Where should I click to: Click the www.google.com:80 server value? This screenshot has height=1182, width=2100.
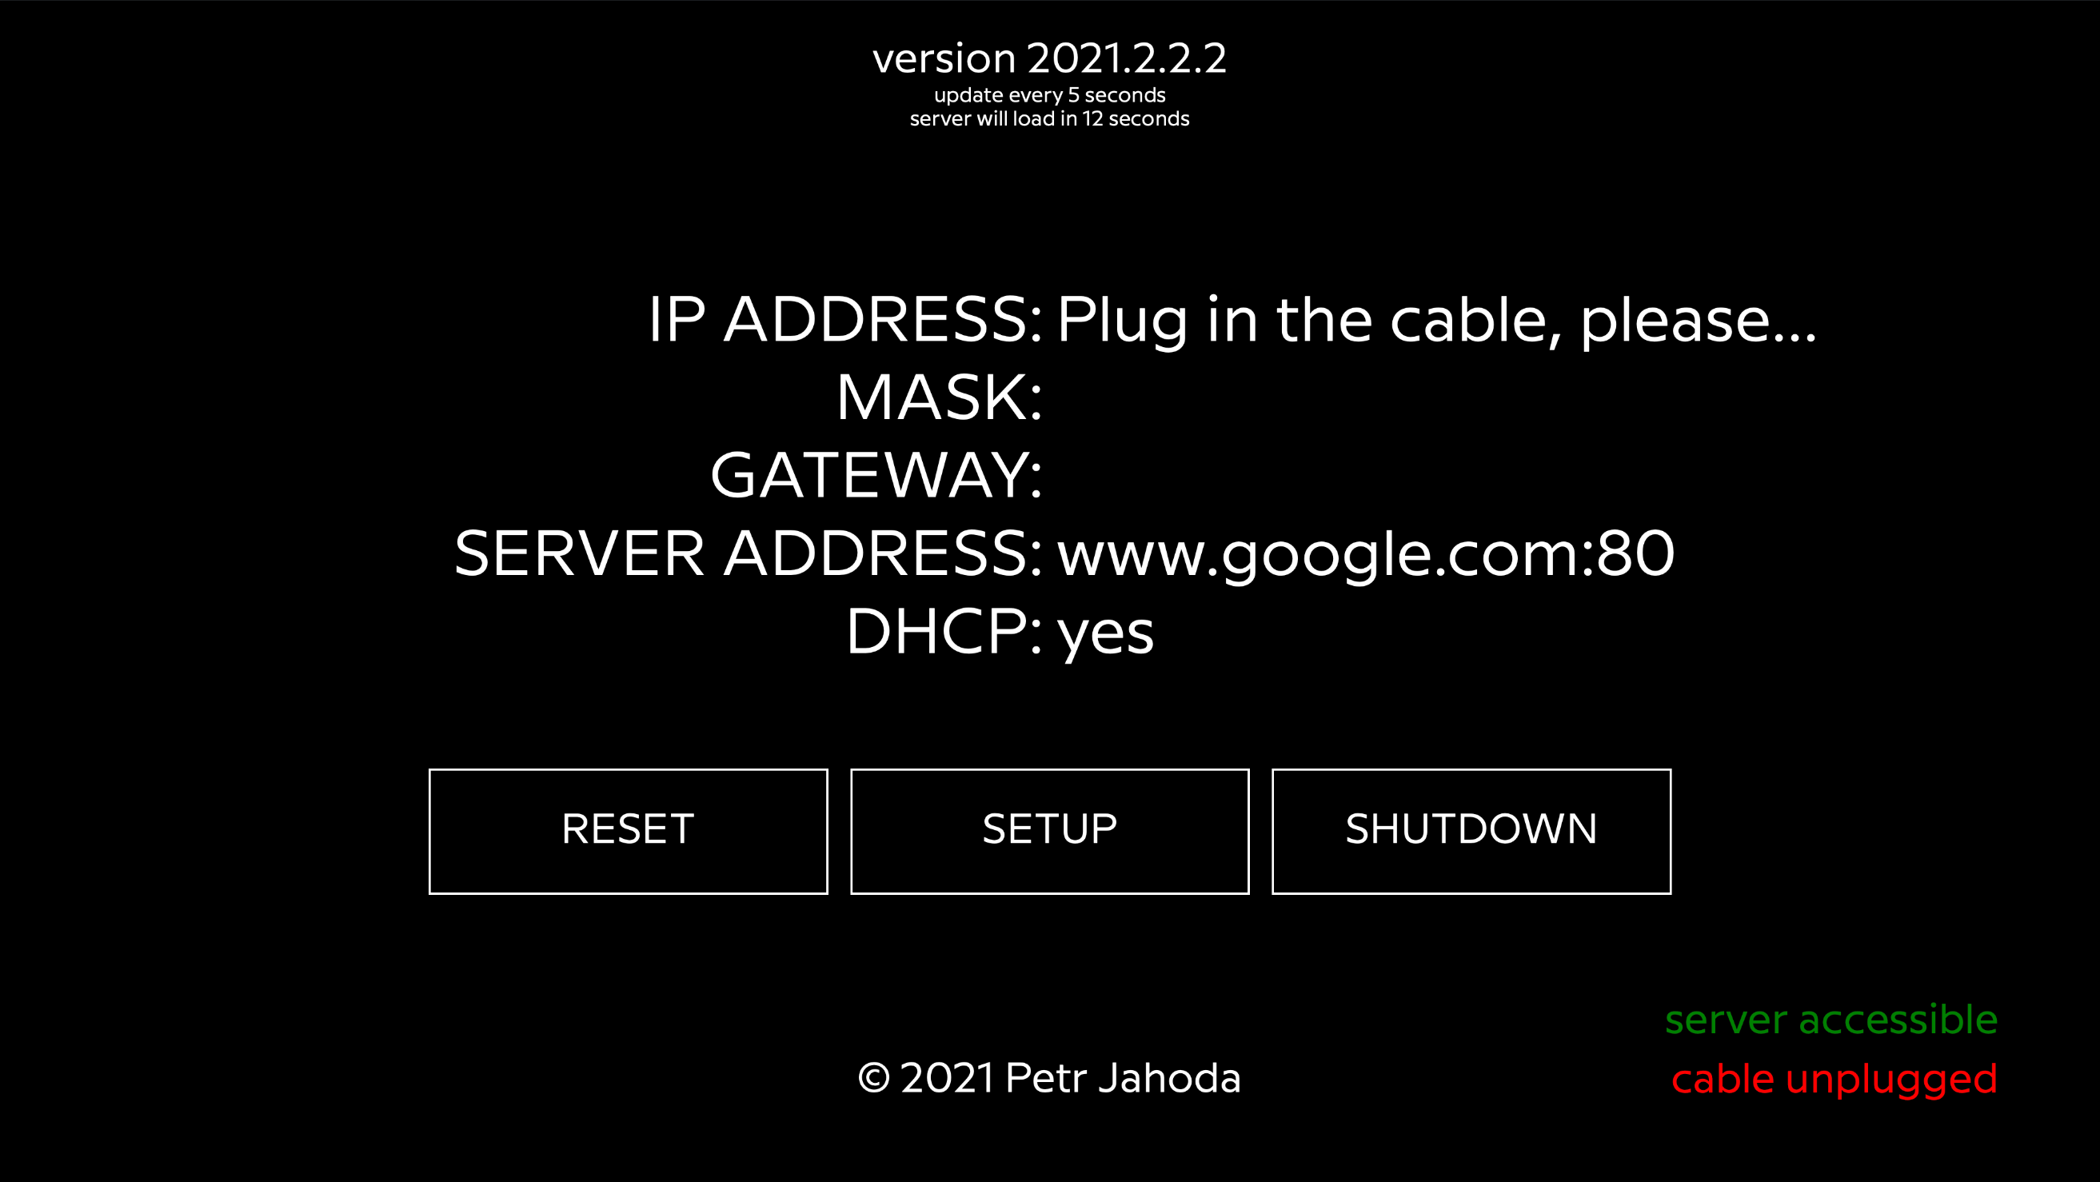pyautogui.click(x=1366, y=556)
